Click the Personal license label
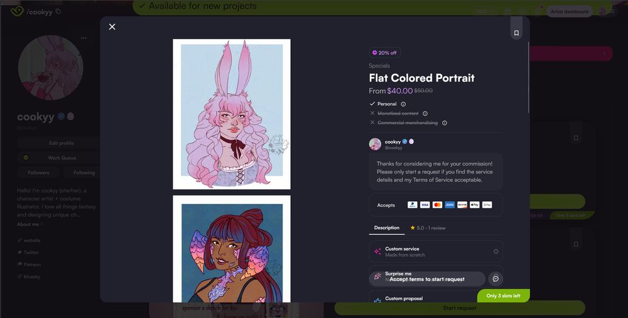 387,104
